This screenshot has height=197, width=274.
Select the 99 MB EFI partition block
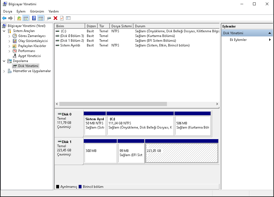click(x=131, y=151)
